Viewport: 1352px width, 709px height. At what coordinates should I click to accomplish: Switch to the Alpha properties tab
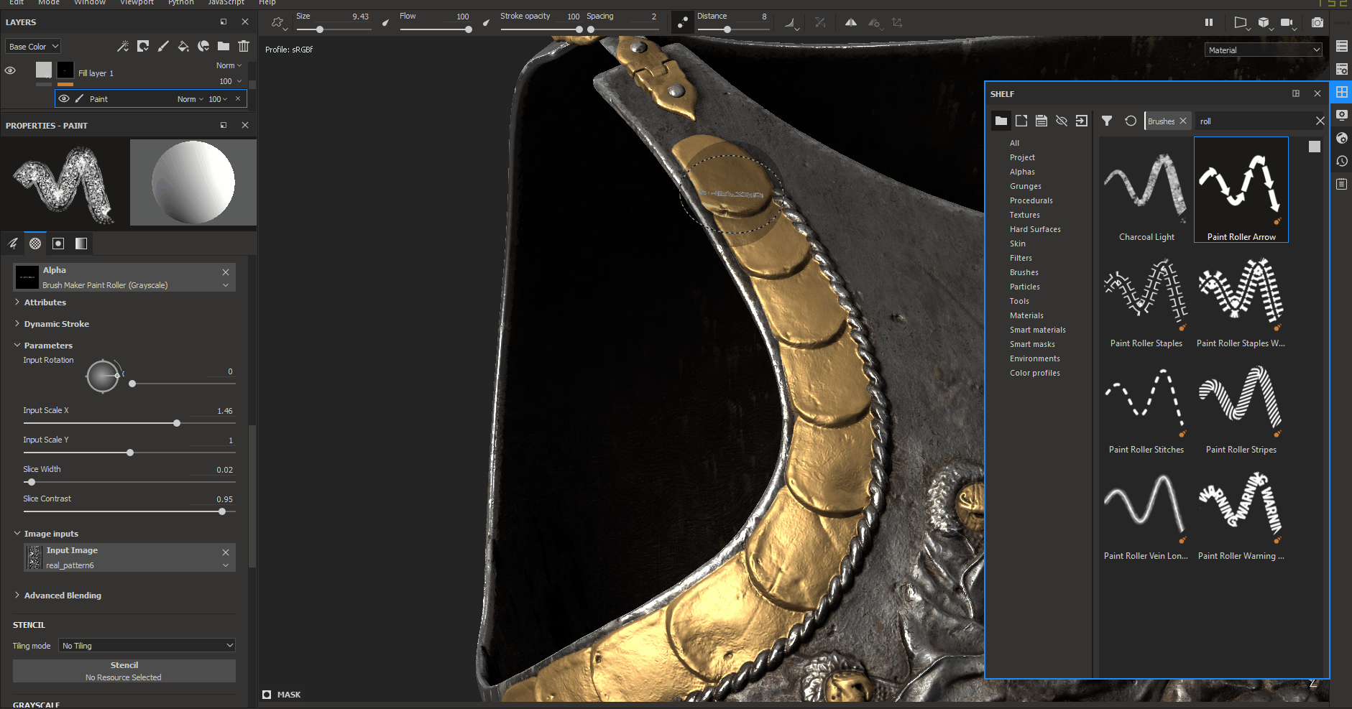35,244
